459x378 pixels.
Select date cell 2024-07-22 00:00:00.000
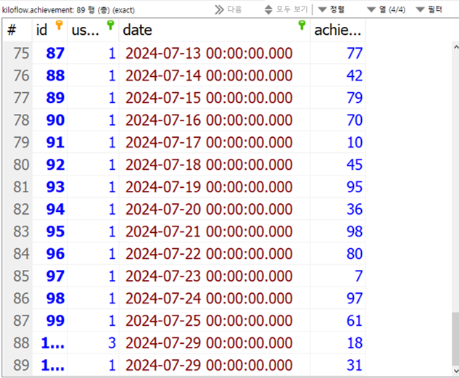tap(215, 253)
